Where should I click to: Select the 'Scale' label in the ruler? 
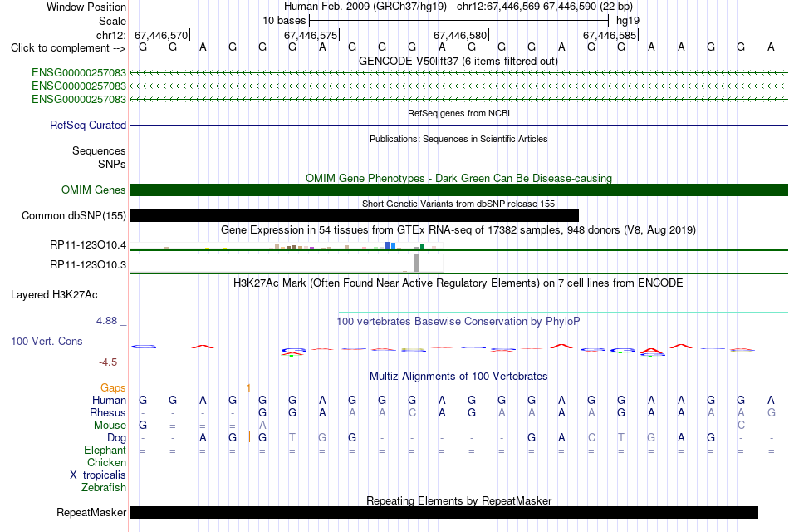pyautogui.click(x=112, y=21)
